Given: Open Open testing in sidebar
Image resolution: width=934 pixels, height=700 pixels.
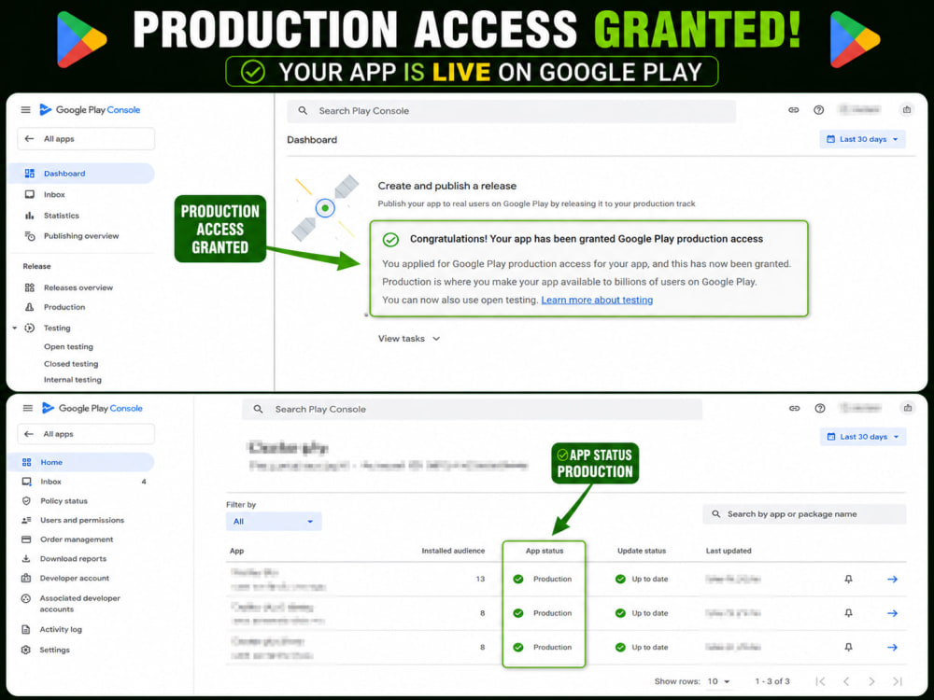Looking at the screenshot, I should pos(68,346).
